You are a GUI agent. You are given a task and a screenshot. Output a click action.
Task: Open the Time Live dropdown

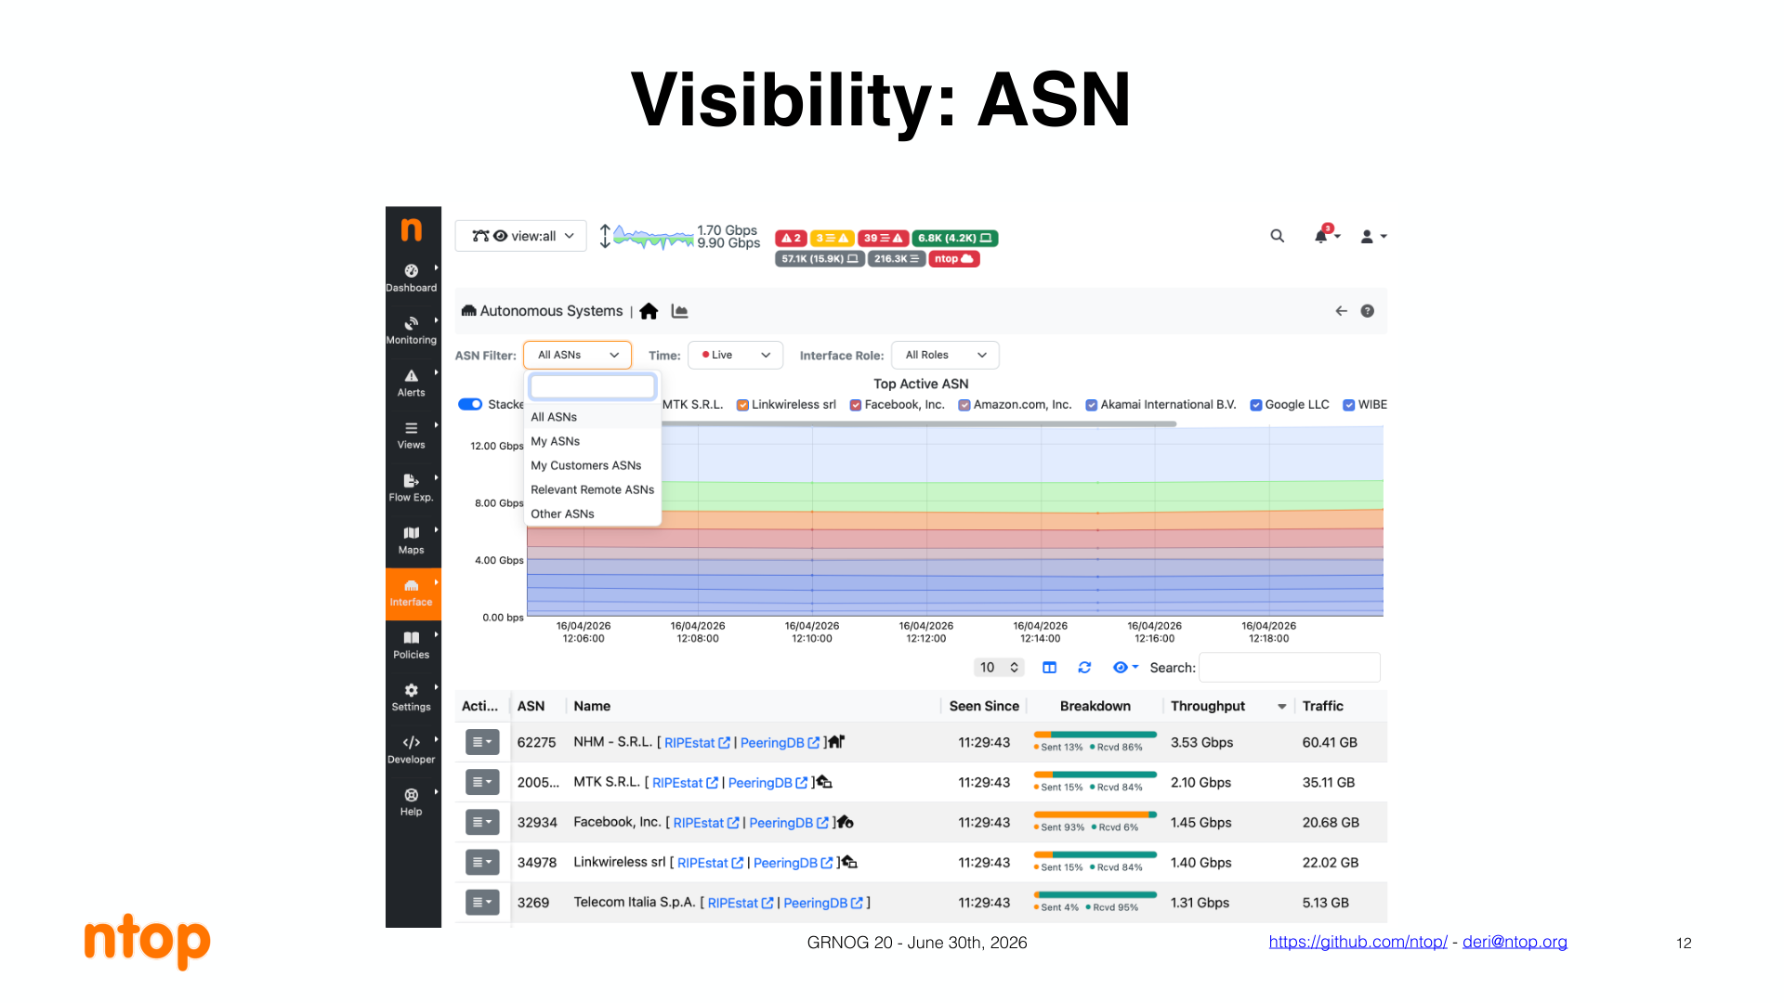[x=735, y=355]
